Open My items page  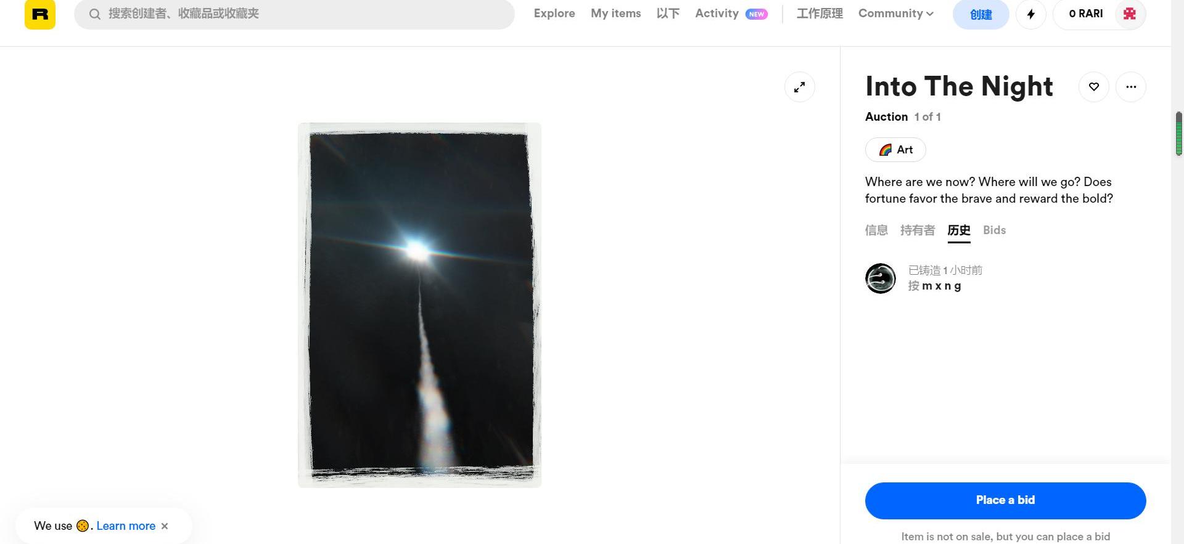click(x=615, y=14)
